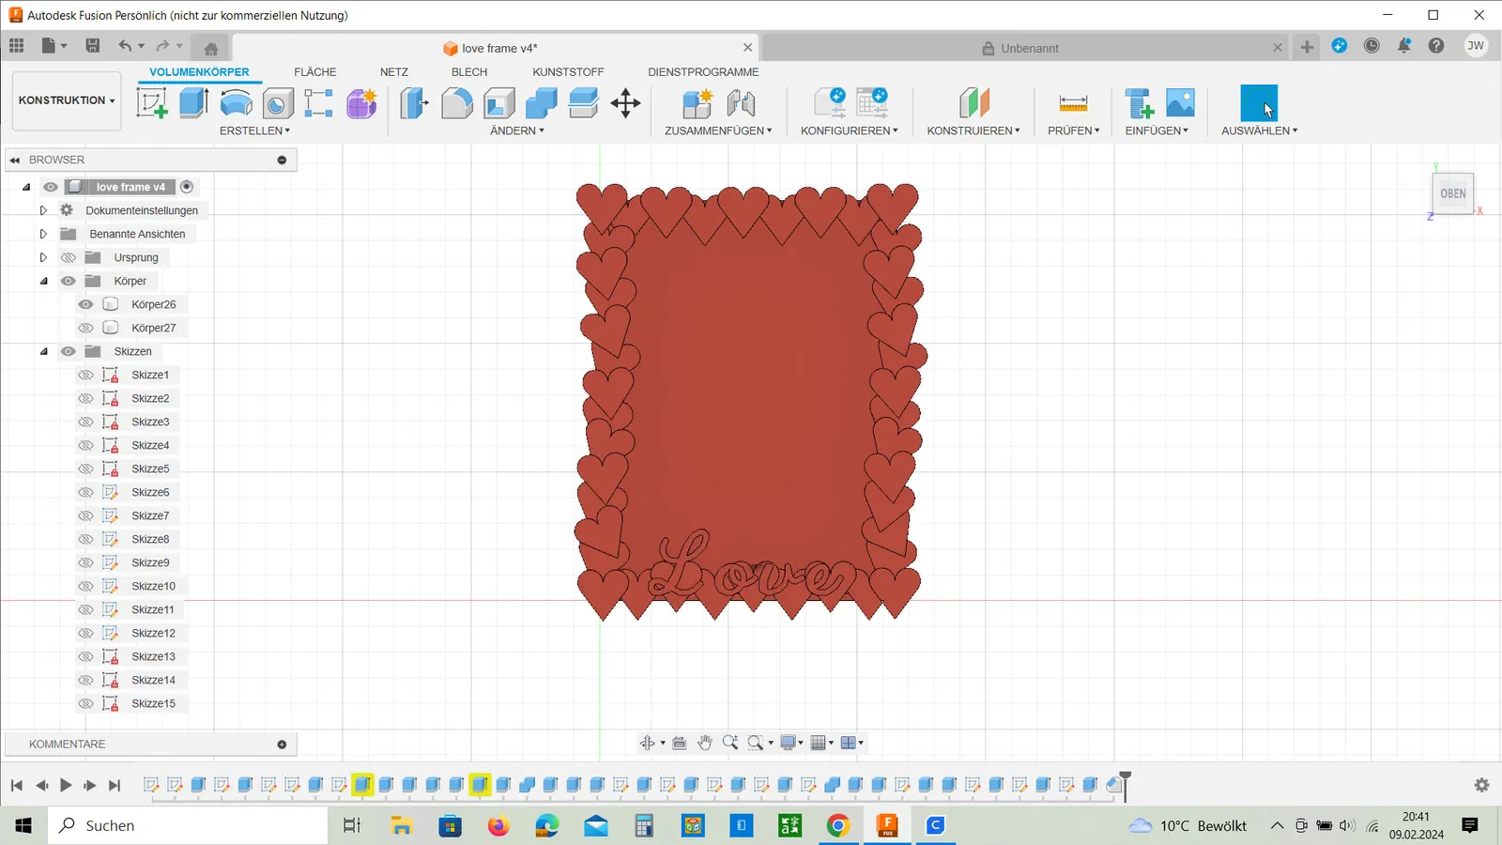Open the JW user profile button
The height and width of the screenshot is (845, 1502).
point(1476,46)
